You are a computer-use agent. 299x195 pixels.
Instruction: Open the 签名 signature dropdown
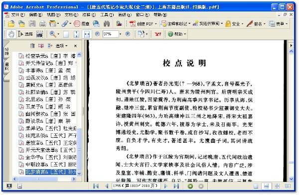[x=256, y=24]
